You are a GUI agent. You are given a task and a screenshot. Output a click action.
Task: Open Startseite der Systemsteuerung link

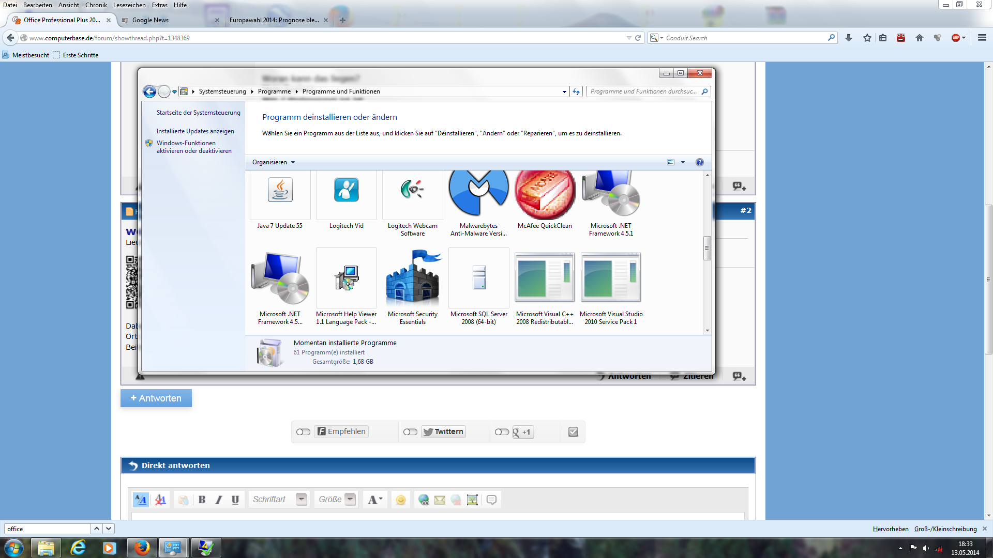point(199,113)
